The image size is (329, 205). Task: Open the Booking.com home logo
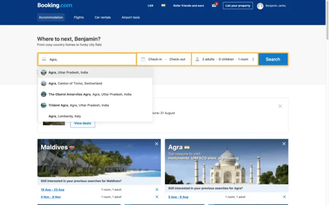click(x=55, y=5)
